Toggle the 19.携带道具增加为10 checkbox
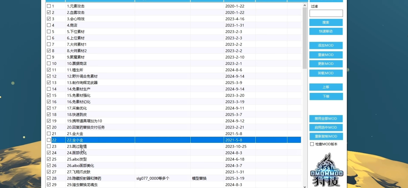Screen dimensions: 408x188 pos(49,121)
